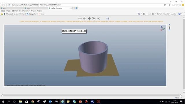
Task: Switch to the CATIA Composer tab
Action: pos(60,8)
